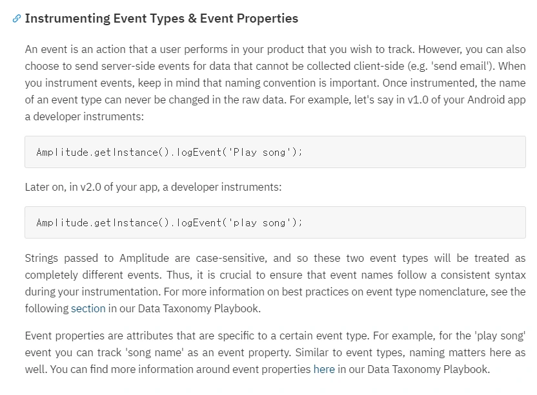Viewport: 537px width, 395px height.
Task: Click 'logEvent' in the first code snippet
Action: click(198, 152)
